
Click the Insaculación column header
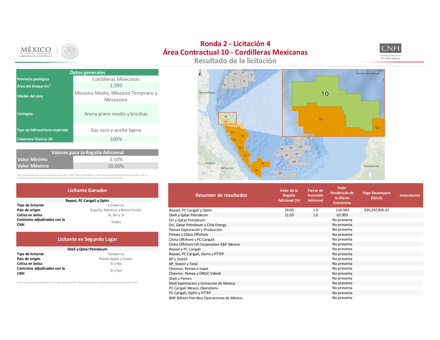point(410,195)
